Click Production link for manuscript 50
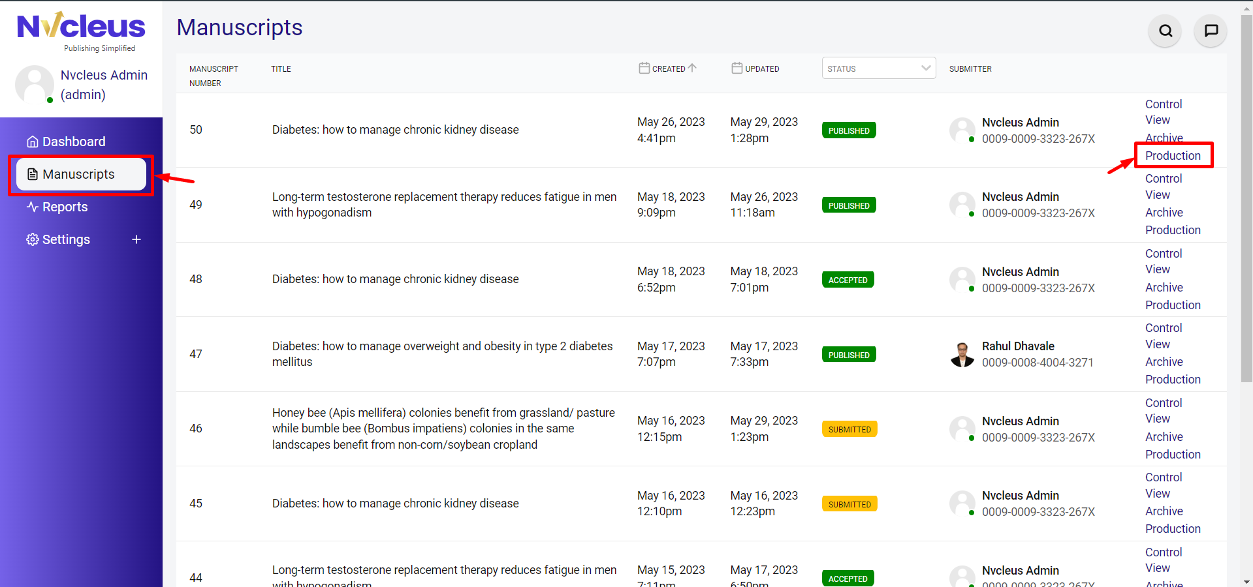Screen dimensions: 1253x587 (x=1173, y=155)
